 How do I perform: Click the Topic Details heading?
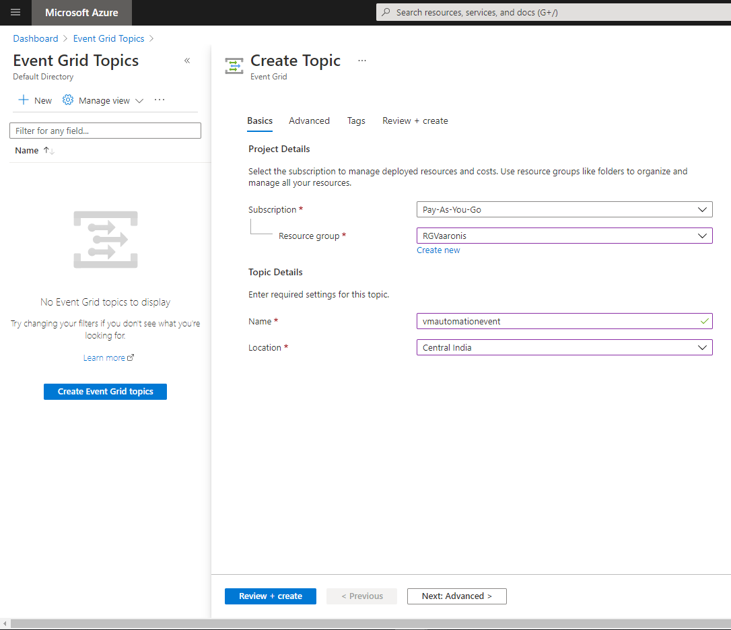(275, 272)
